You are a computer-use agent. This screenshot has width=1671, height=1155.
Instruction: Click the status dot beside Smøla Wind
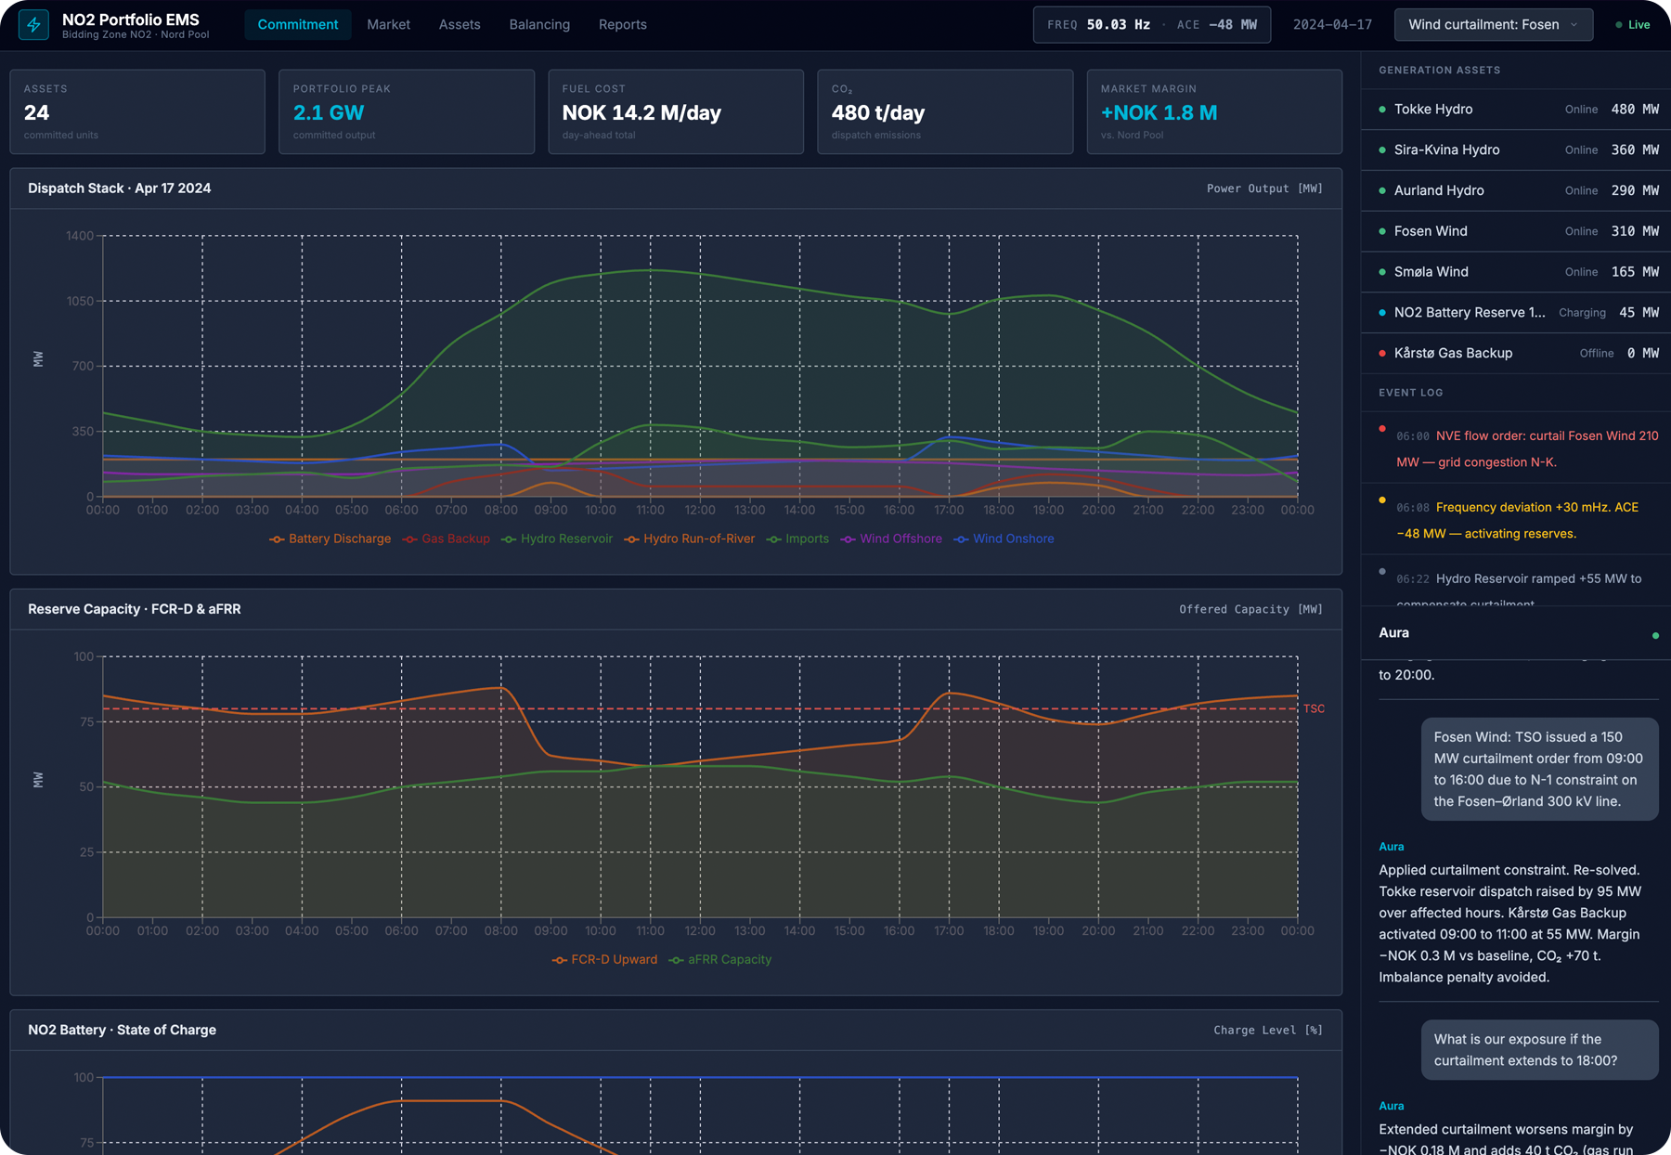(x=1382, y=272)
